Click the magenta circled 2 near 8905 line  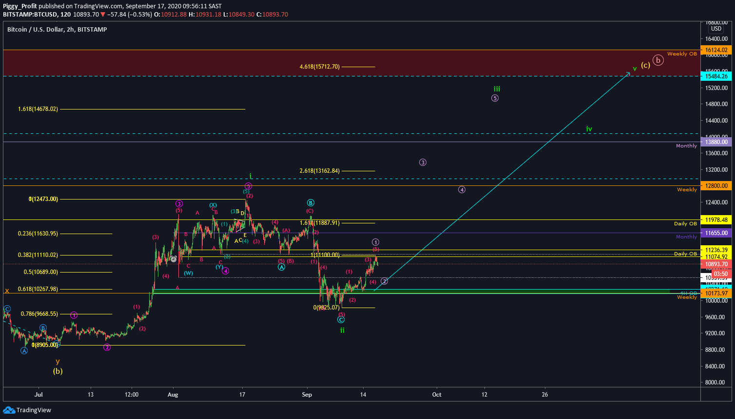tap(107, 347)
